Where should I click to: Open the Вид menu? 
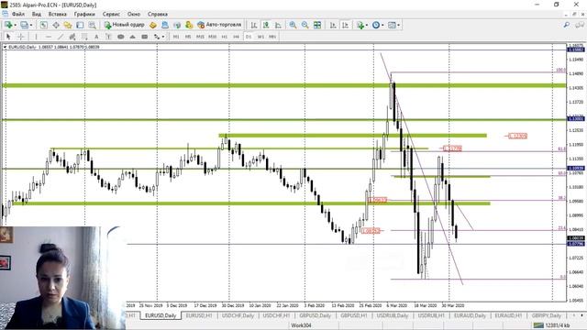[37, 15]
